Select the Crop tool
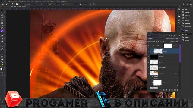 (2, 20)
